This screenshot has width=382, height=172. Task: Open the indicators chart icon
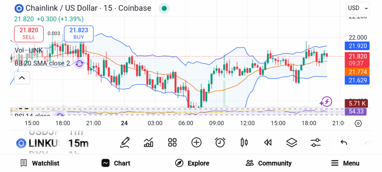(148, 142)
